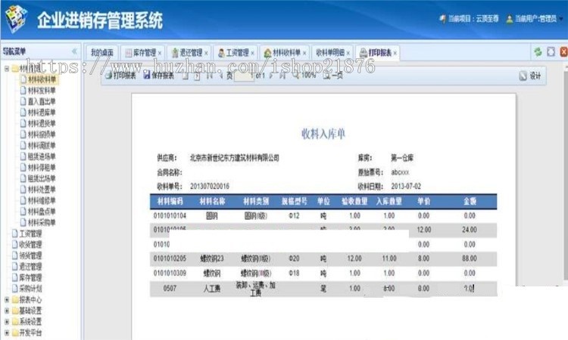Close the 库存管理 tab
This screenshot has width=568, height=340.
159,53
